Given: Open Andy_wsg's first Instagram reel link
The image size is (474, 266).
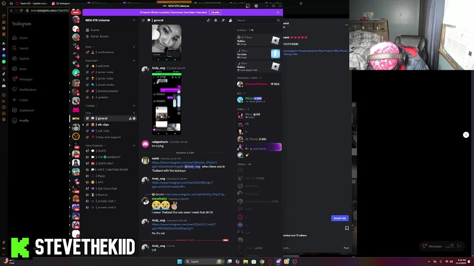Looking at the screenshot, I should (182, 185).
